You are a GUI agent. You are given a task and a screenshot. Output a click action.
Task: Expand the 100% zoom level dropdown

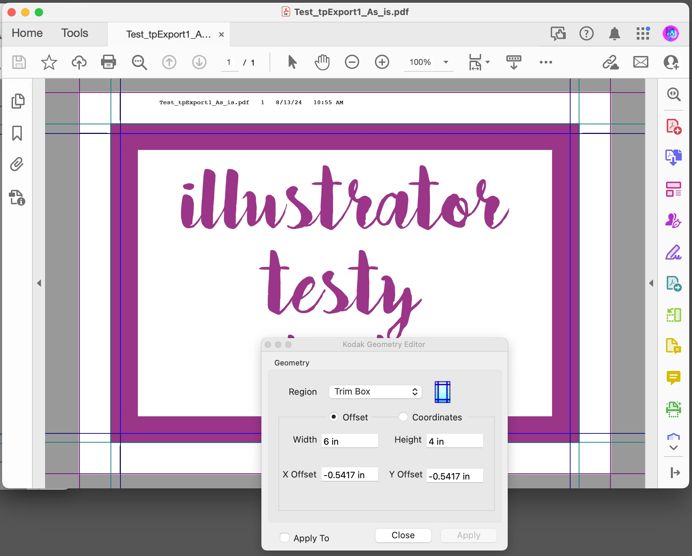[446, 62]
